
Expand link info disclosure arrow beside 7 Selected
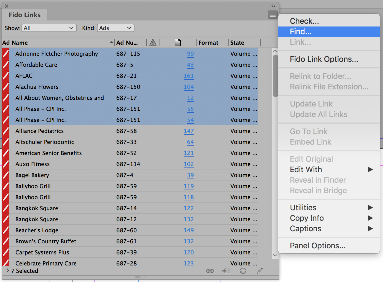point(7,271)
